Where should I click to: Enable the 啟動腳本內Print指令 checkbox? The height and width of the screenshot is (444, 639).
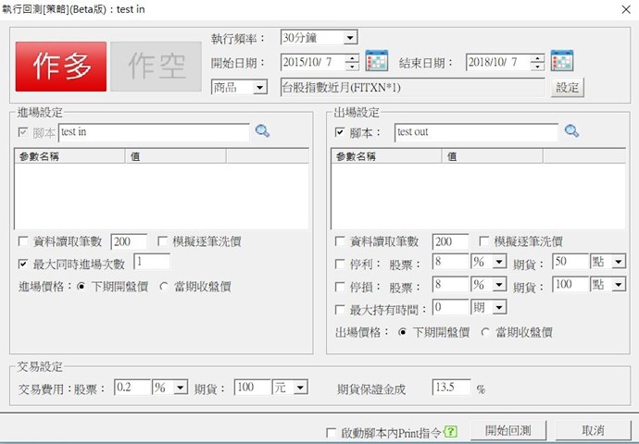coord(332,432)
